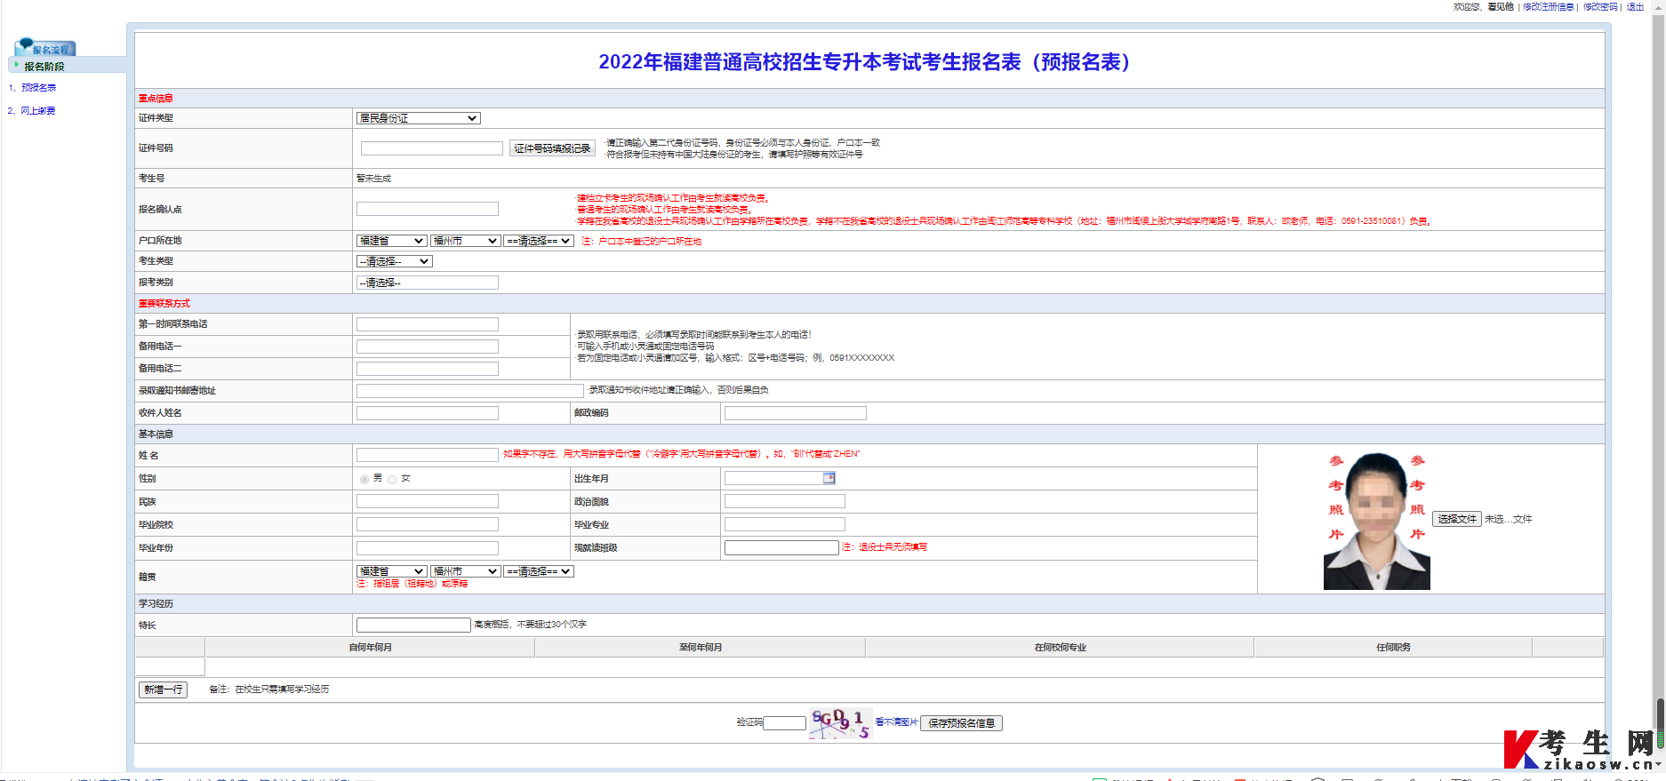Focus the 第一时间联系电话 input field
1666x781 pixels.
tap(428, 324)
